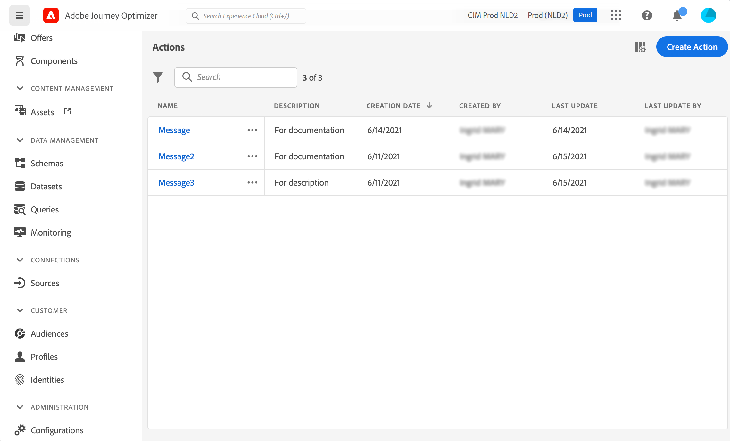The width and height of the screenshot is (730, 441).
Task: Open the Message action link
Action: [x=174, y=130]
